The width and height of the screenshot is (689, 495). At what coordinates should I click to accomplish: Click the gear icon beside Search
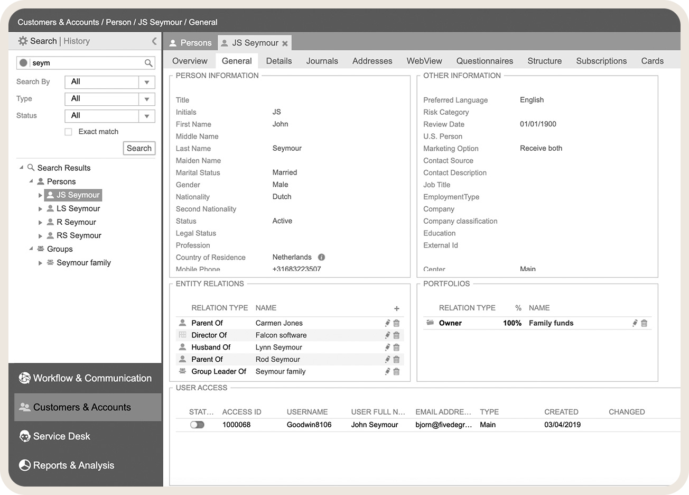23,41
